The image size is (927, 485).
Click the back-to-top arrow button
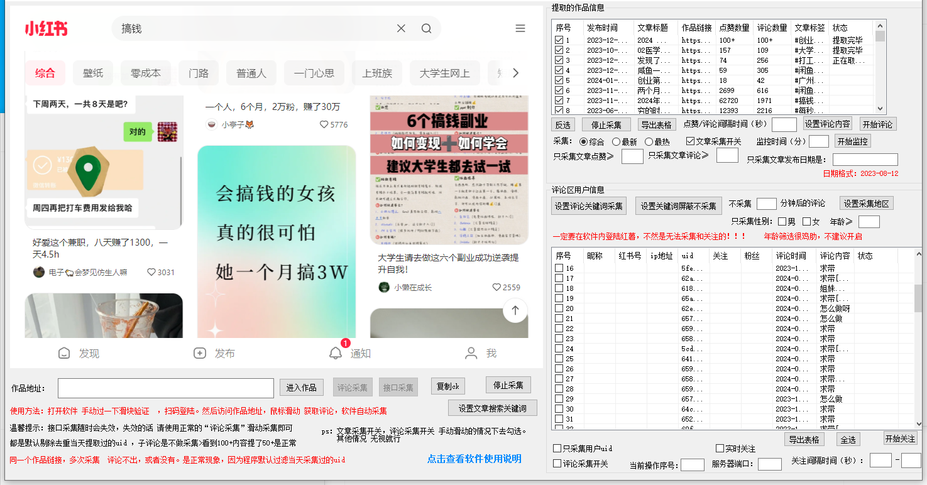point(515,310)
